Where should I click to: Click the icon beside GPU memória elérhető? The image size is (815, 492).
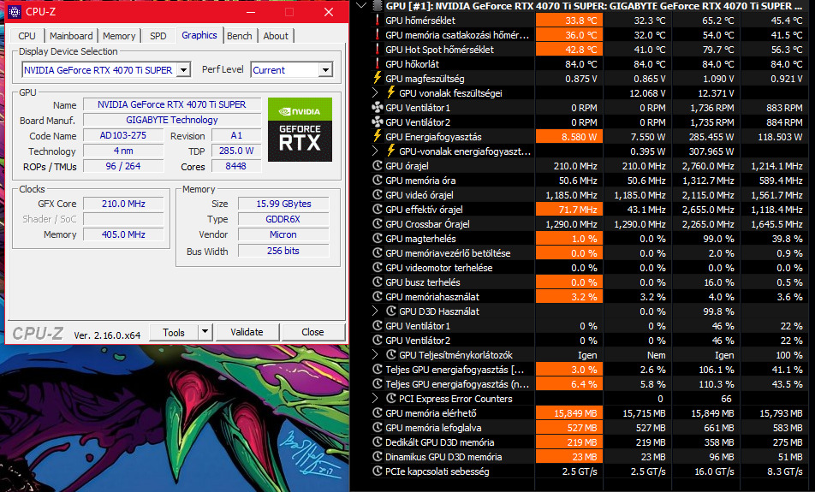pyautogui.click(x=378, y=413)
